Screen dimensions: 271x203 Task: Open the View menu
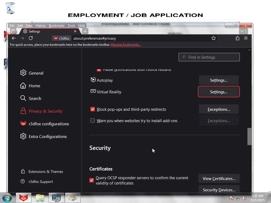point(29,26)
